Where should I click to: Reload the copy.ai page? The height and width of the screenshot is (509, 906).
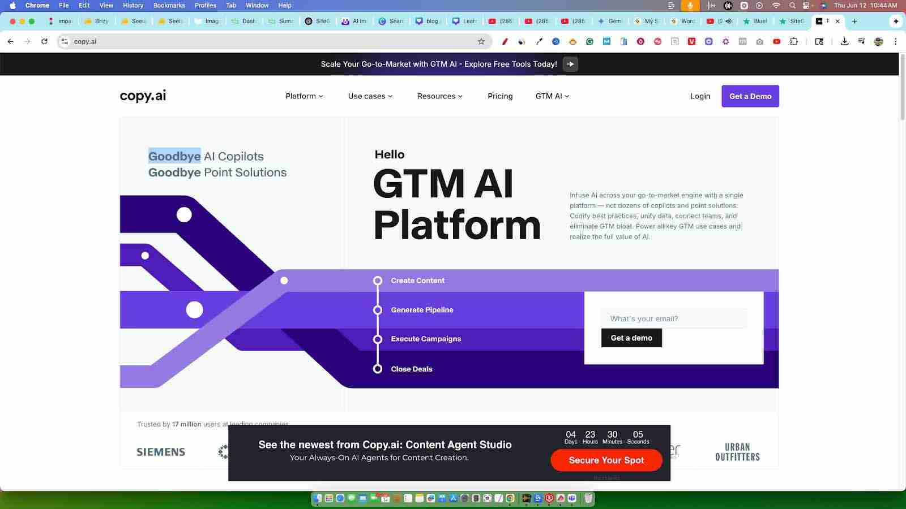click(44, 41)
